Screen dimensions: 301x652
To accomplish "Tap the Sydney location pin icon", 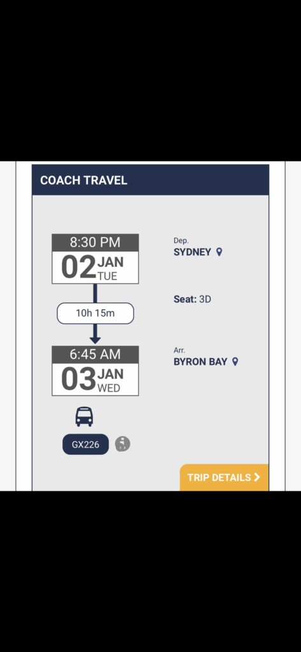I will coord(219,252).
